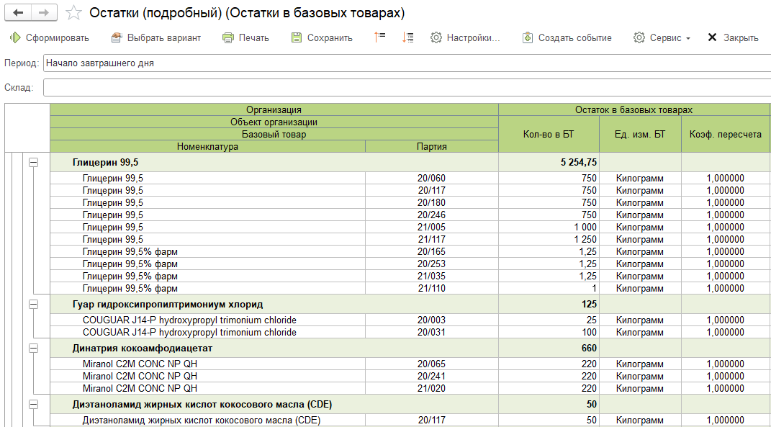The width and height of the screenshot is (771, 427).
Task: Collapse the Динатрия кокоамфодиацетат group
Action: click(x=33, y=348)
